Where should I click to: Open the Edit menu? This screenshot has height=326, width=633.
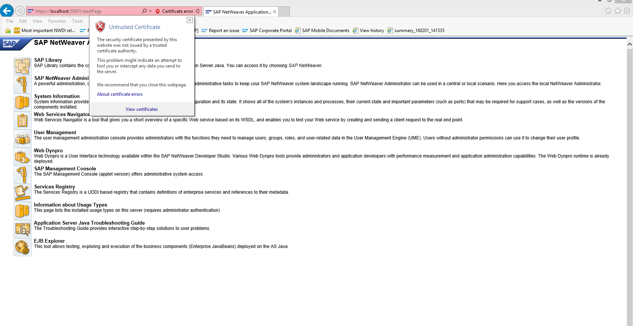click(23, 21)
